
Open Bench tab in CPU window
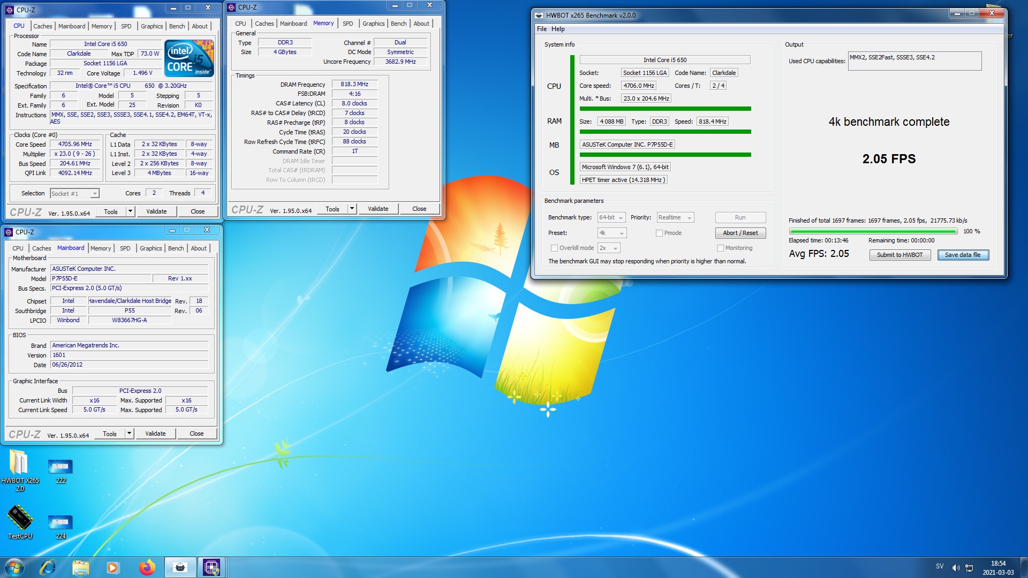click(x=177, y=26)
